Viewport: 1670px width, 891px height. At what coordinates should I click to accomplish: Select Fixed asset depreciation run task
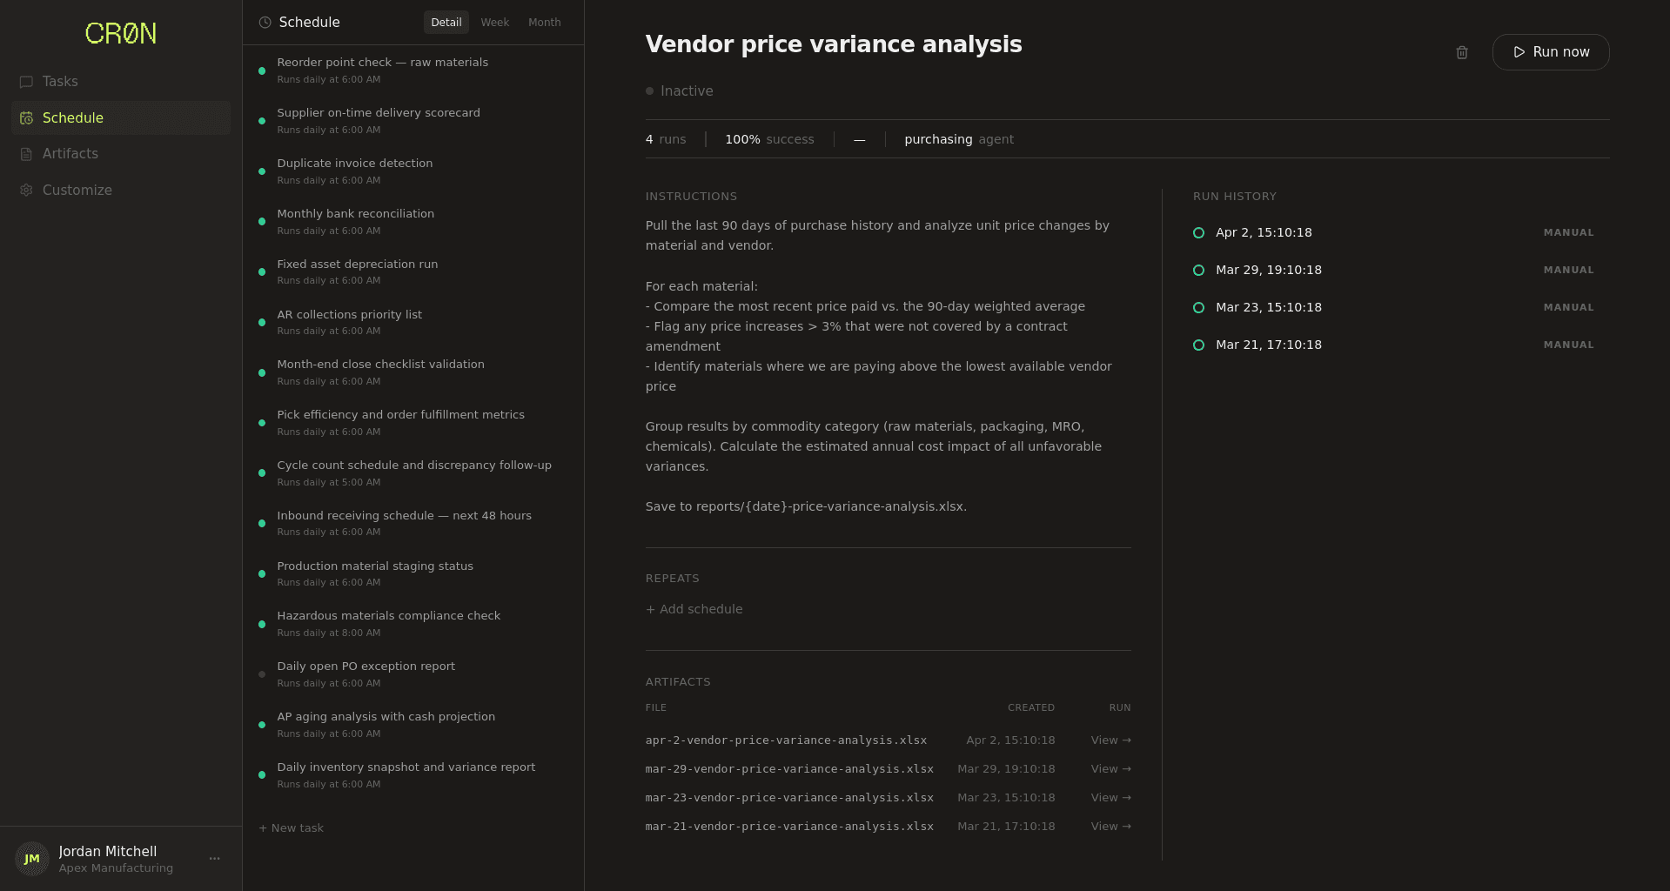click(413, 272)
